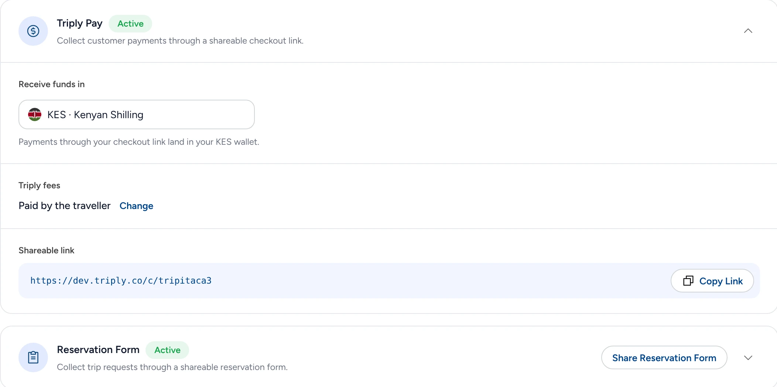Viewport: 777px width, 387px height.
Task: Click the 'Shareable link' label
Action: point(47,250)
